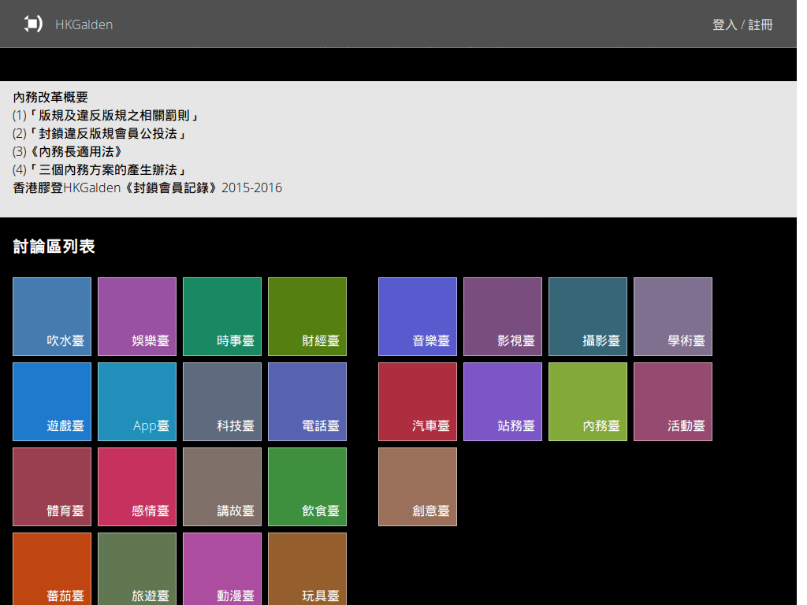Open the 攝影臺 board tile
The height and width of the screenshot is (605, 807).
588,317
